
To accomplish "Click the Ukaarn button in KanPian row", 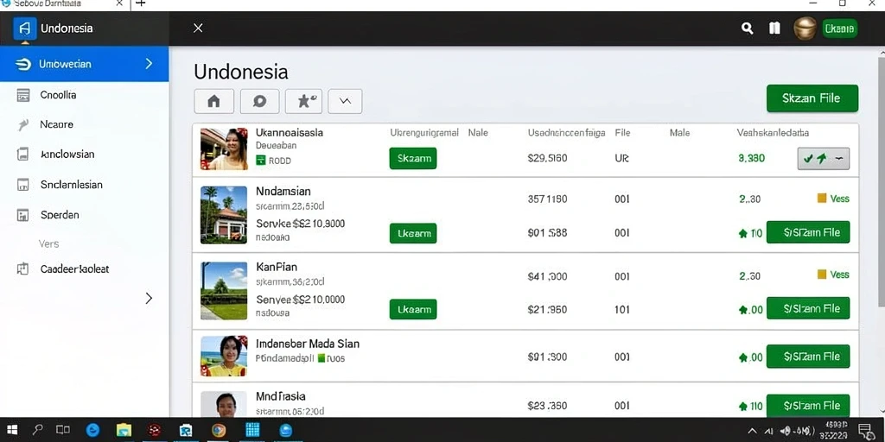I will (x=413, y=310).
